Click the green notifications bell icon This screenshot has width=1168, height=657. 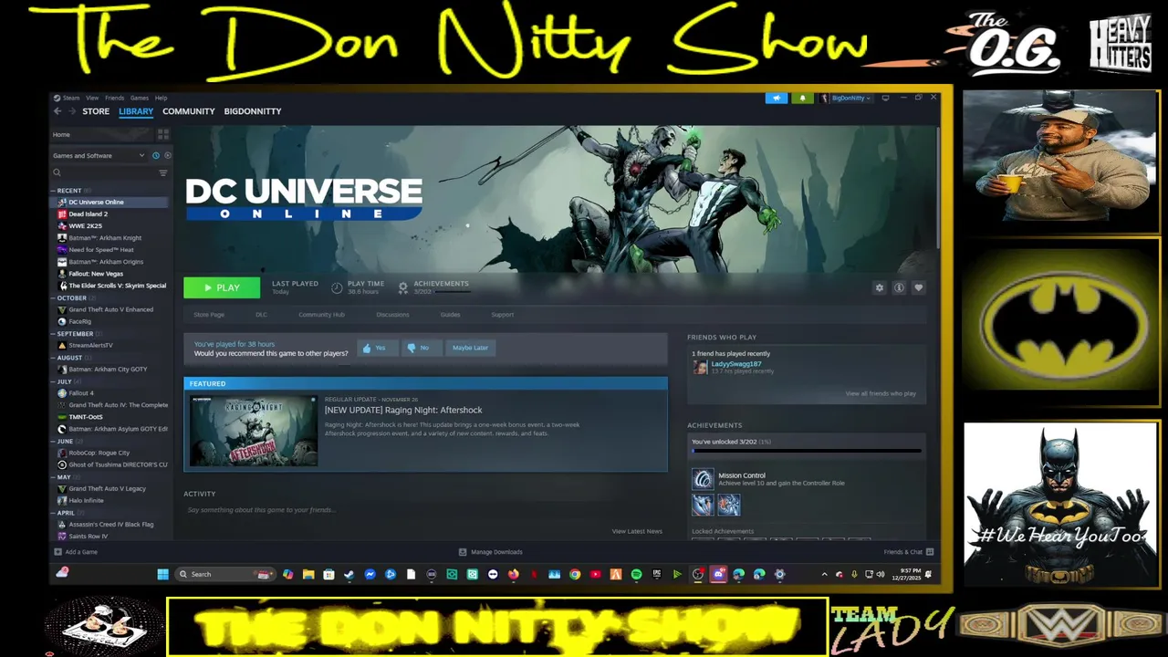803,98
